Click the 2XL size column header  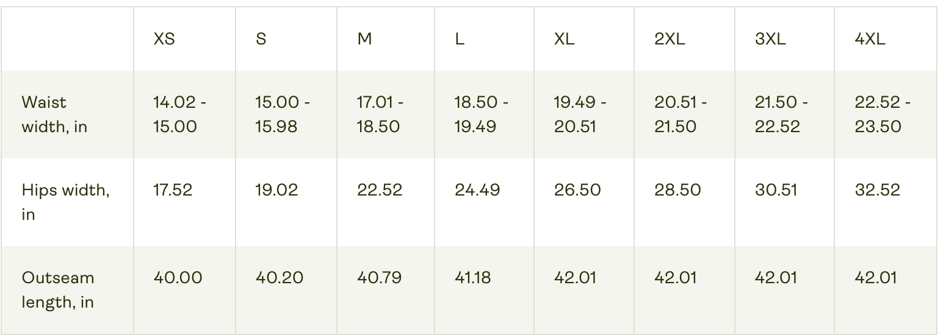click(670, 40)
